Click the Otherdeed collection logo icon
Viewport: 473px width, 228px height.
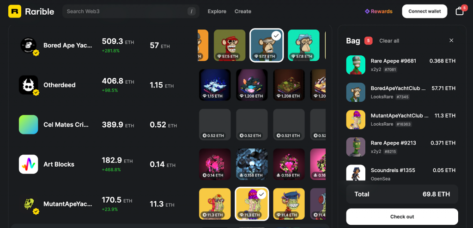pyautogui.click(x=28, y=85)
